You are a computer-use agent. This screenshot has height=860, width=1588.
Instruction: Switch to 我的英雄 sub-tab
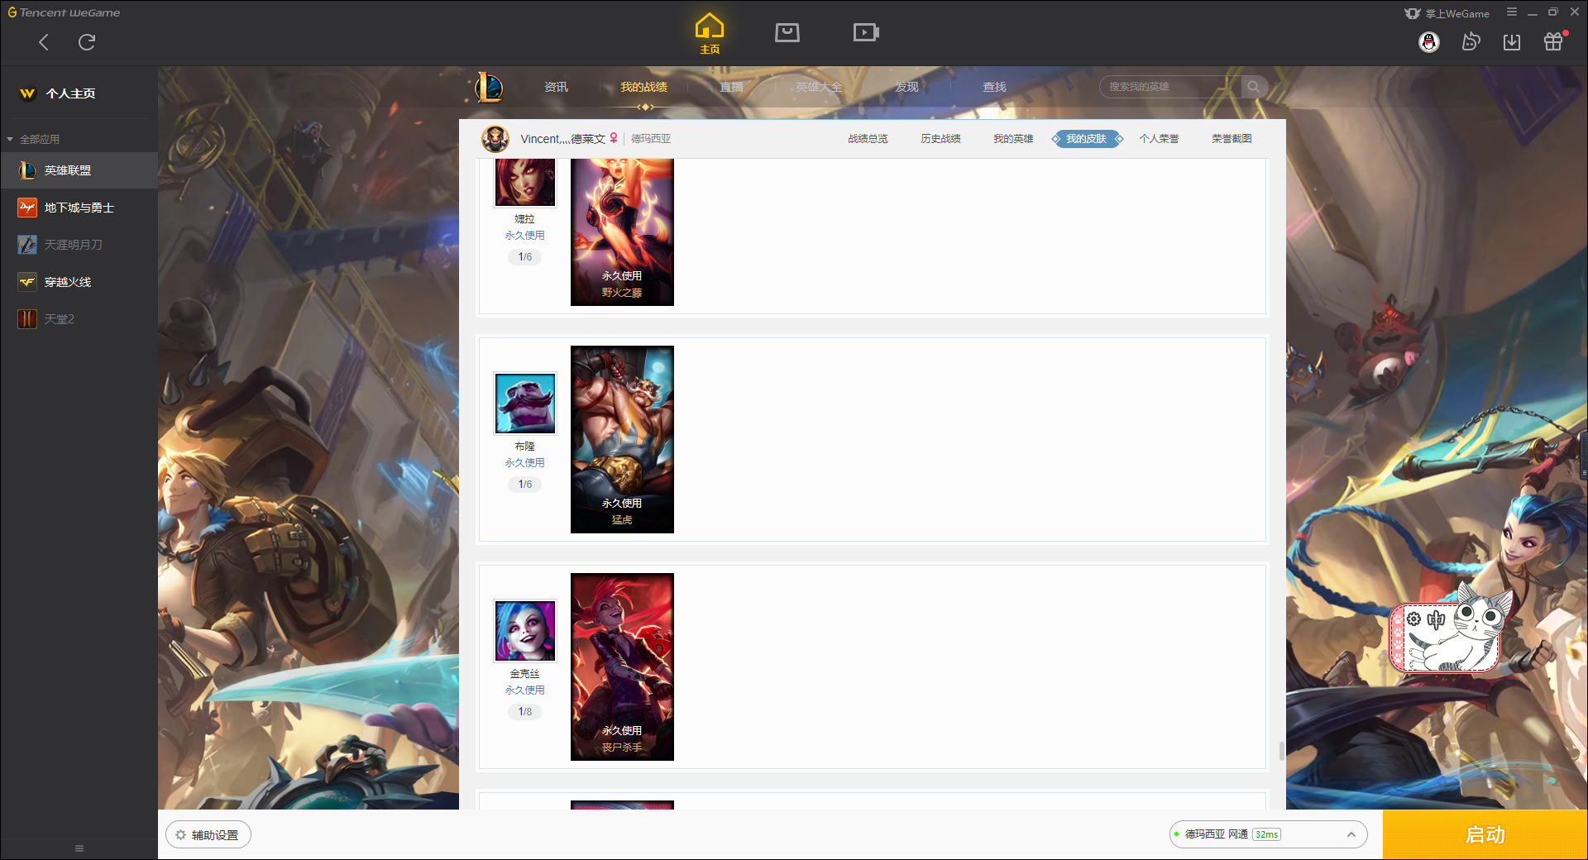click(x=1013, y=139)
